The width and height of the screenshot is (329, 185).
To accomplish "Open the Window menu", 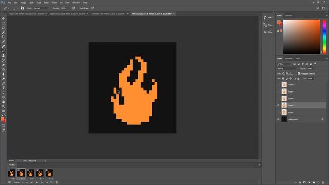I will 76,3.
